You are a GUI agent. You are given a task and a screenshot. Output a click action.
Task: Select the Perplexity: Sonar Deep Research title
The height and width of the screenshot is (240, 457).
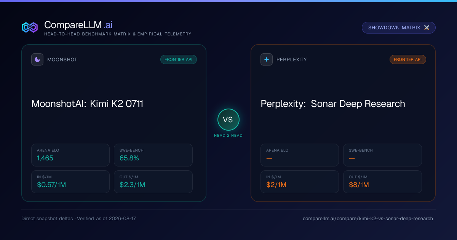(x=333, y=104)
